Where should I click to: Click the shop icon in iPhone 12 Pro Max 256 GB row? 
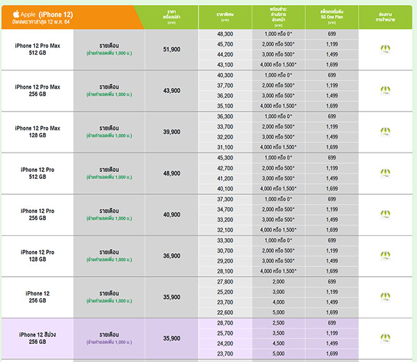tap(385, 90)
